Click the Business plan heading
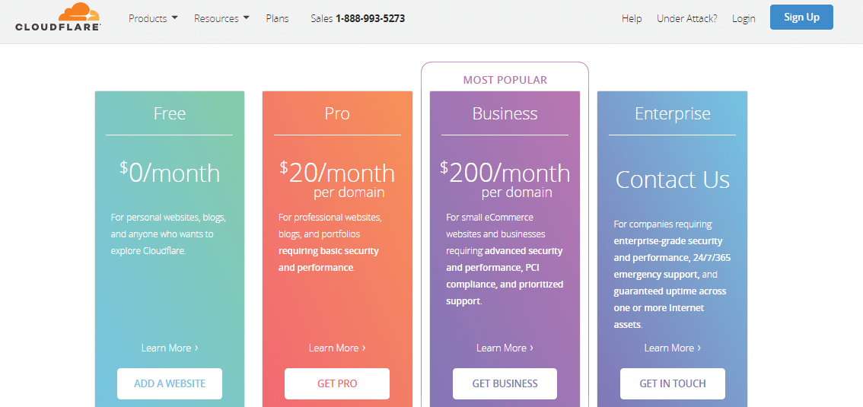This screenshot has width=863, height=407. tap(505, 113)
